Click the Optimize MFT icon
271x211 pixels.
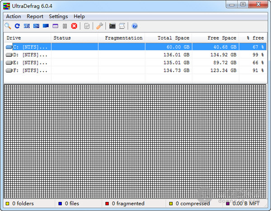pos(55,26)
